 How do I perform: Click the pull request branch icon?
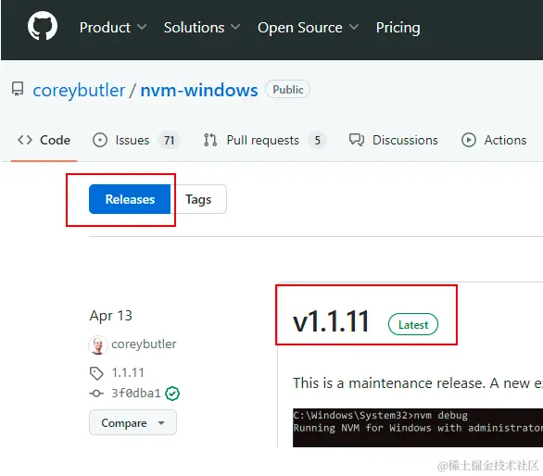coord(210,140)
